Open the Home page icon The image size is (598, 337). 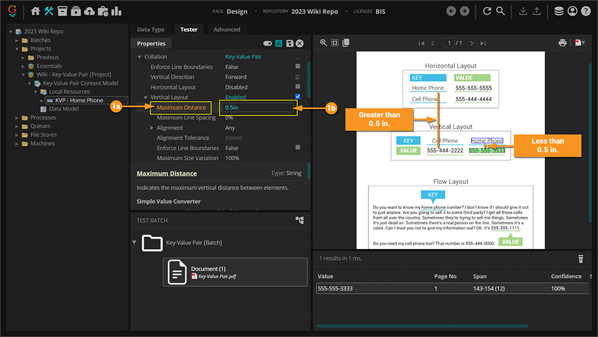pos(35,11)
